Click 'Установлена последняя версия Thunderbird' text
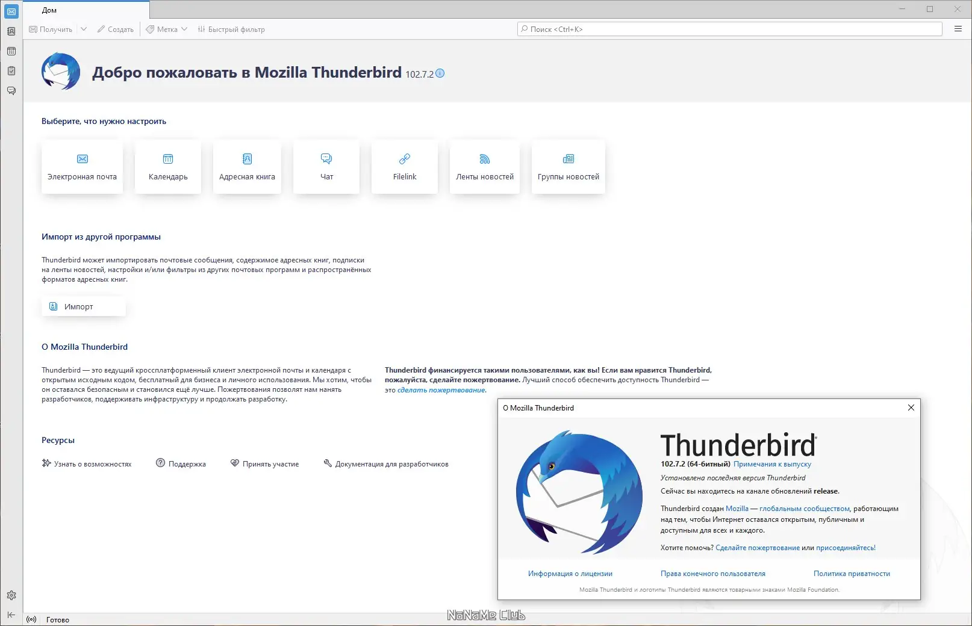Image resolution: width=972 pixels, height=626 pixels. (x=733, y=478)
